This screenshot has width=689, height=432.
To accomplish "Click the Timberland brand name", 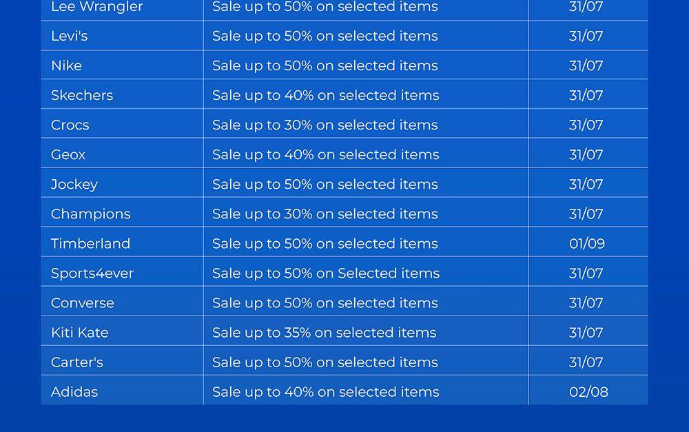I will coord(91,243).
